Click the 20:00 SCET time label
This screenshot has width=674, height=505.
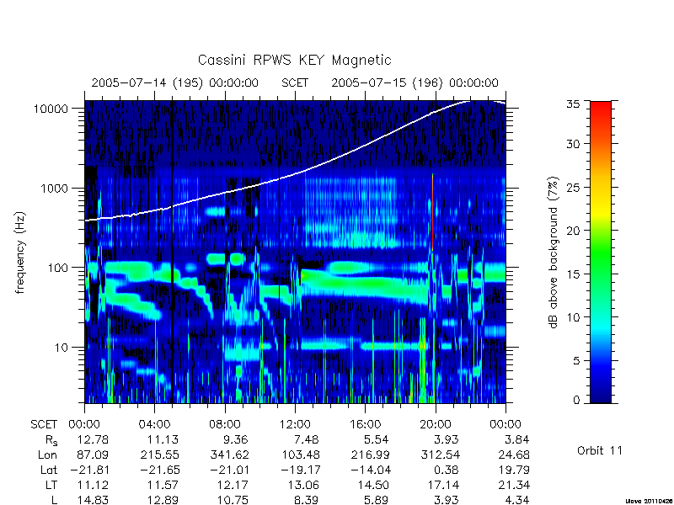[436, 425]
